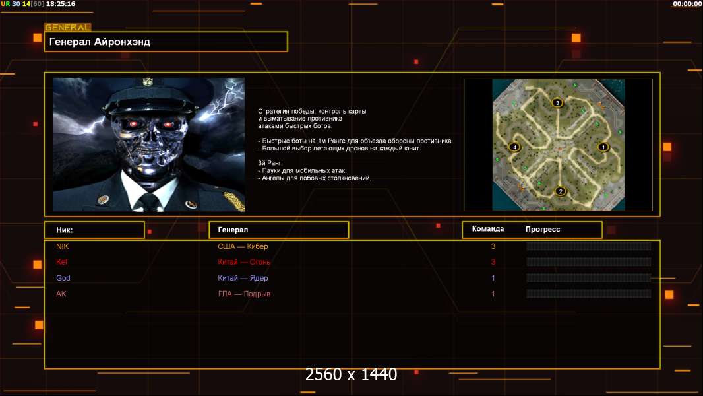Click the '3й Ранг:' heading
Image resolution: width=703 pixels, height=396 pixels.
click(x=270, y=163)
